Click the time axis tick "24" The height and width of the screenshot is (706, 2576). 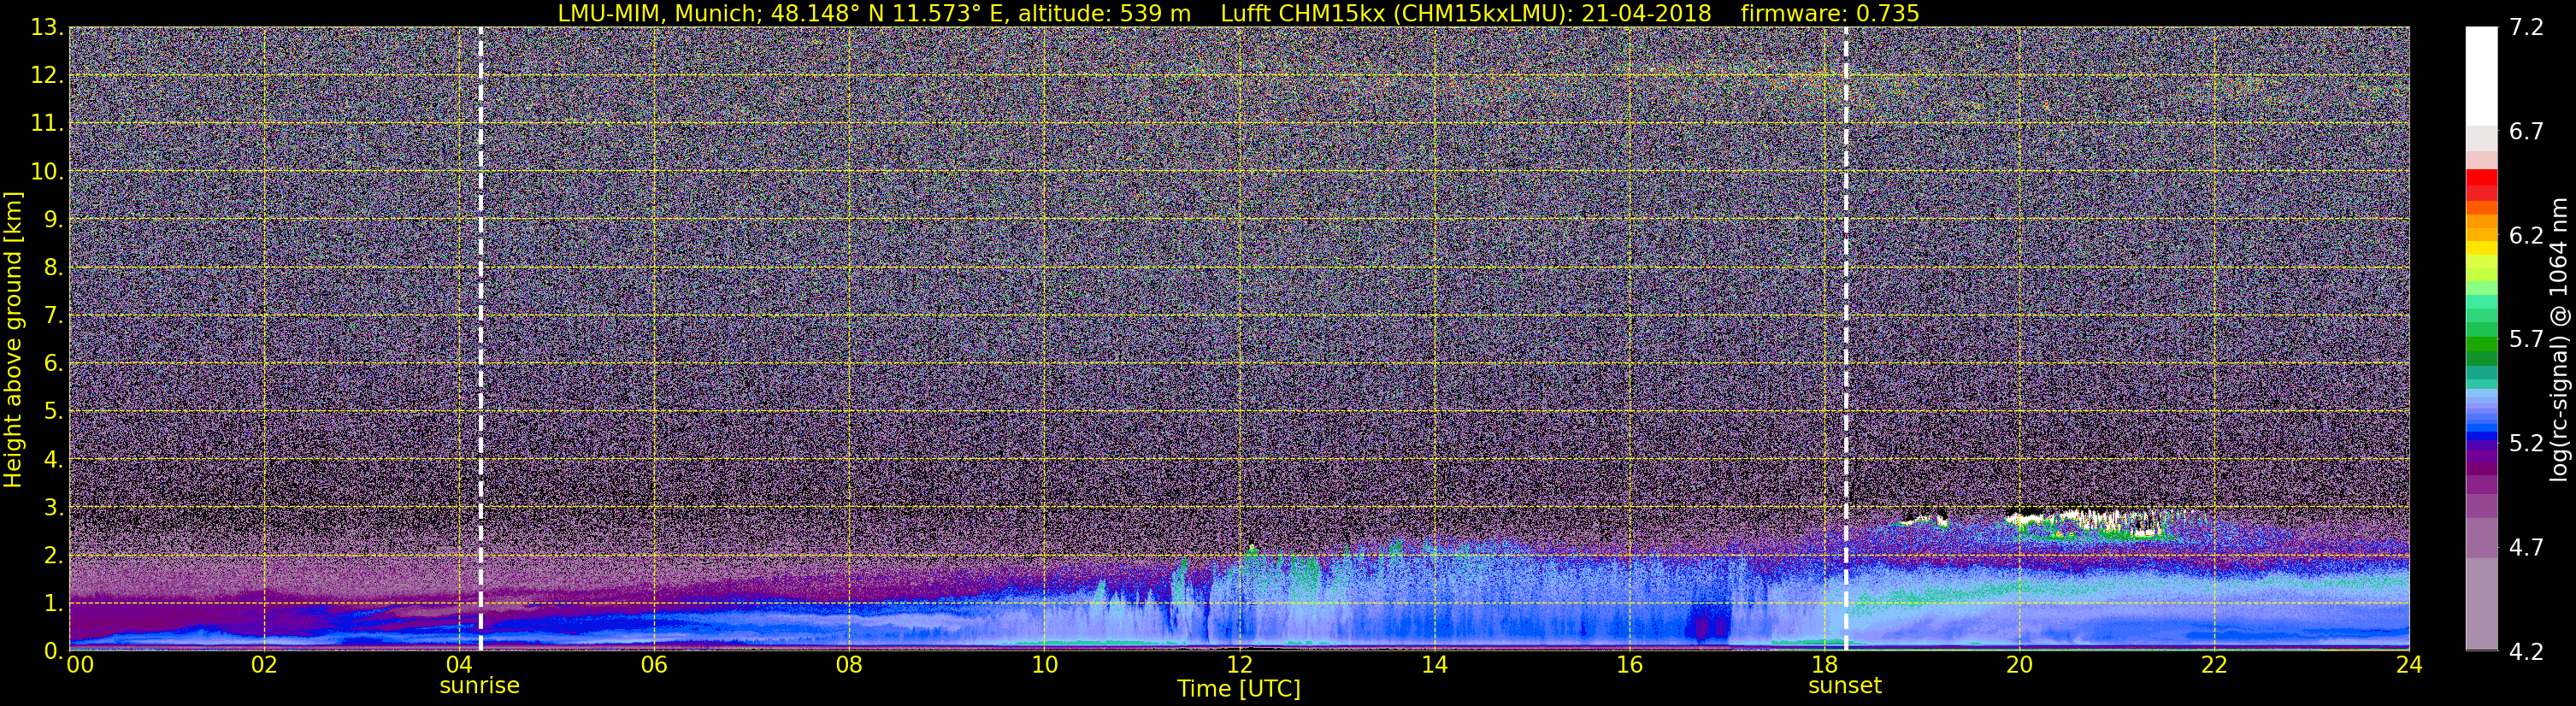2408,665
